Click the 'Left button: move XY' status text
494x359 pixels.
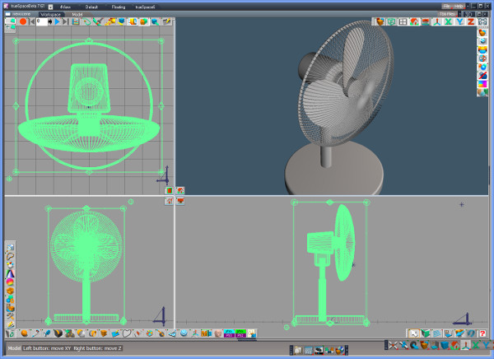47,348
